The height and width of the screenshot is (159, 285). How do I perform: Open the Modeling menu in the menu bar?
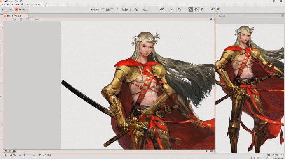click(x=19, y=5)
